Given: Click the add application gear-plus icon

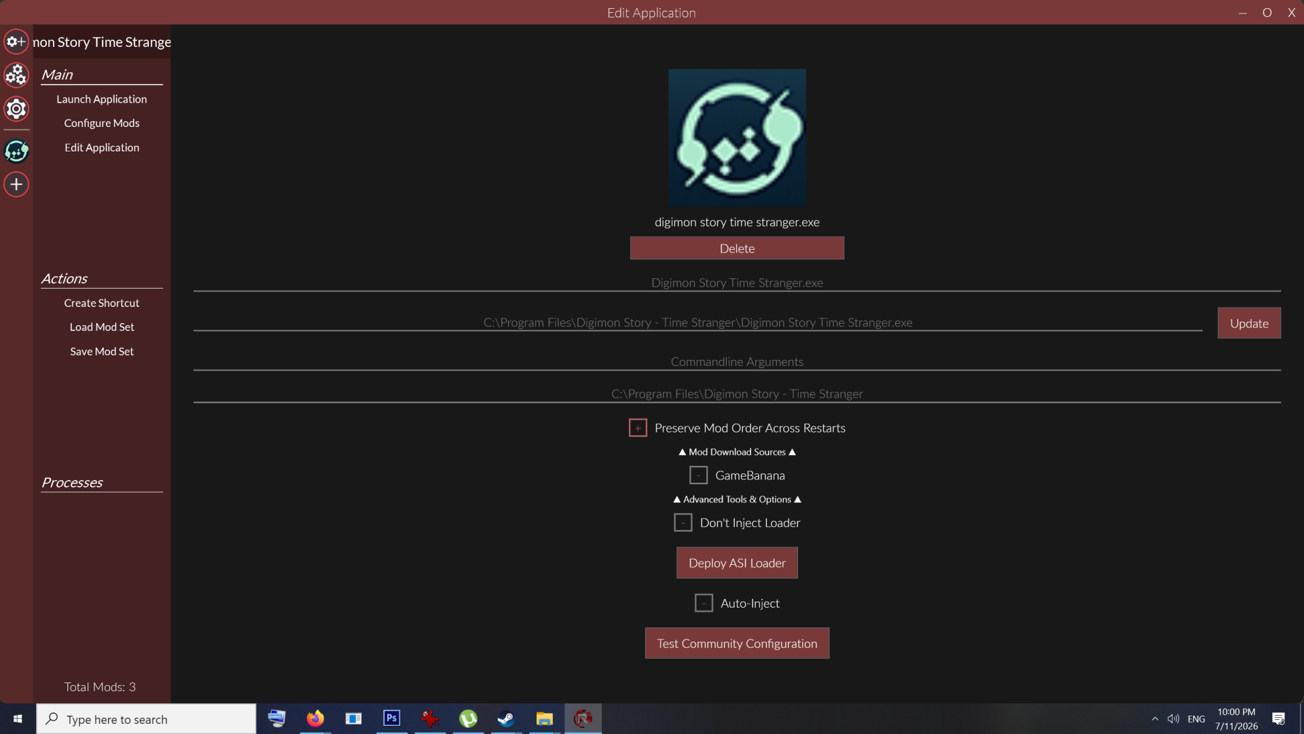Looking at the screenshot, I should (x=16, y=41).
